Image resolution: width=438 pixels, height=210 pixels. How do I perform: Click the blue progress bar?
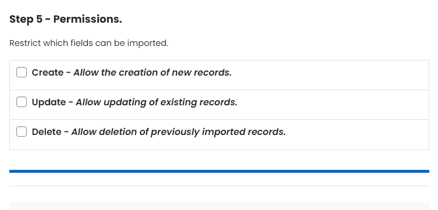[219, 171]
